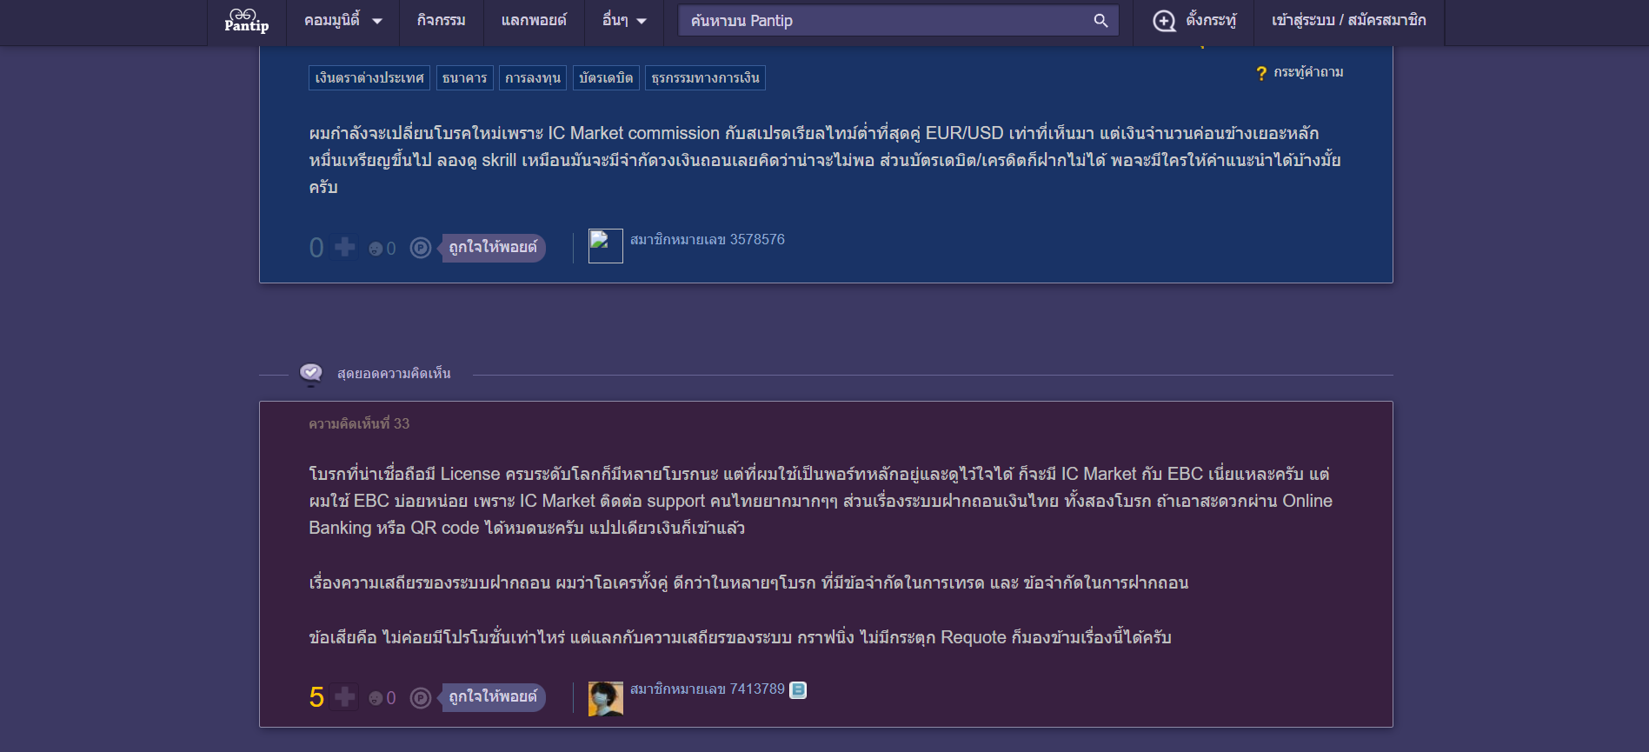Upvote comment 33 with plus icon
Screen dimensions: 1649x752
point(345,697)
